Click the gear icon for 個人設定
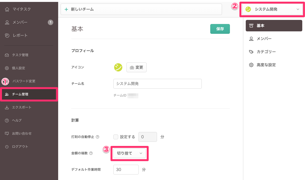 tap(7, 68)
